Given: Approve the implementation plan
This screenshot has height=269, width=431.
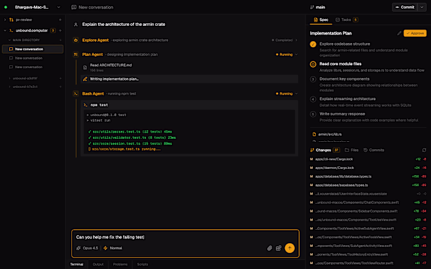Looking at the screenshot, I should tap(415, 33).
